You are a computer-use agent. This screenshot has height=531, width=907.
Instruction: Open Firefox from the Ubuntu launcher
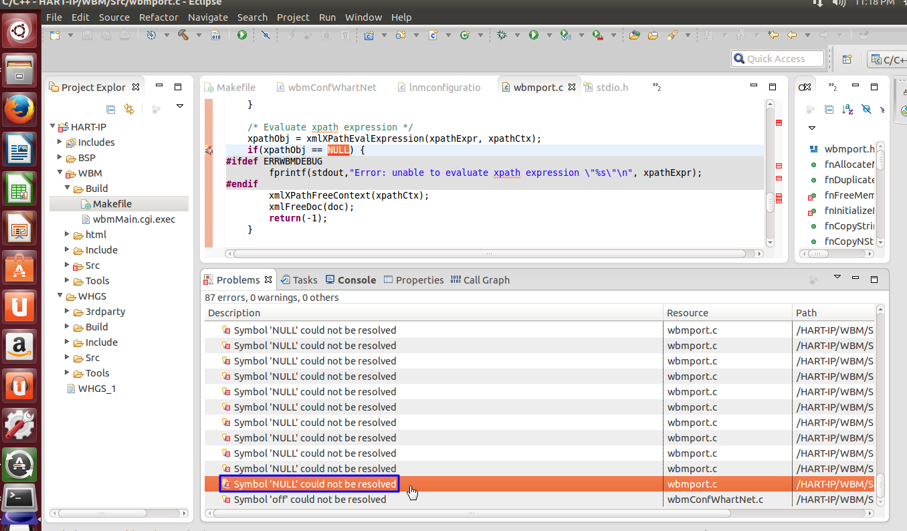click(x=19, y=108)
